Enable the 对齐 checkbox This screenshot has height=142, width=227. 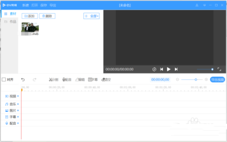(4, 80)
